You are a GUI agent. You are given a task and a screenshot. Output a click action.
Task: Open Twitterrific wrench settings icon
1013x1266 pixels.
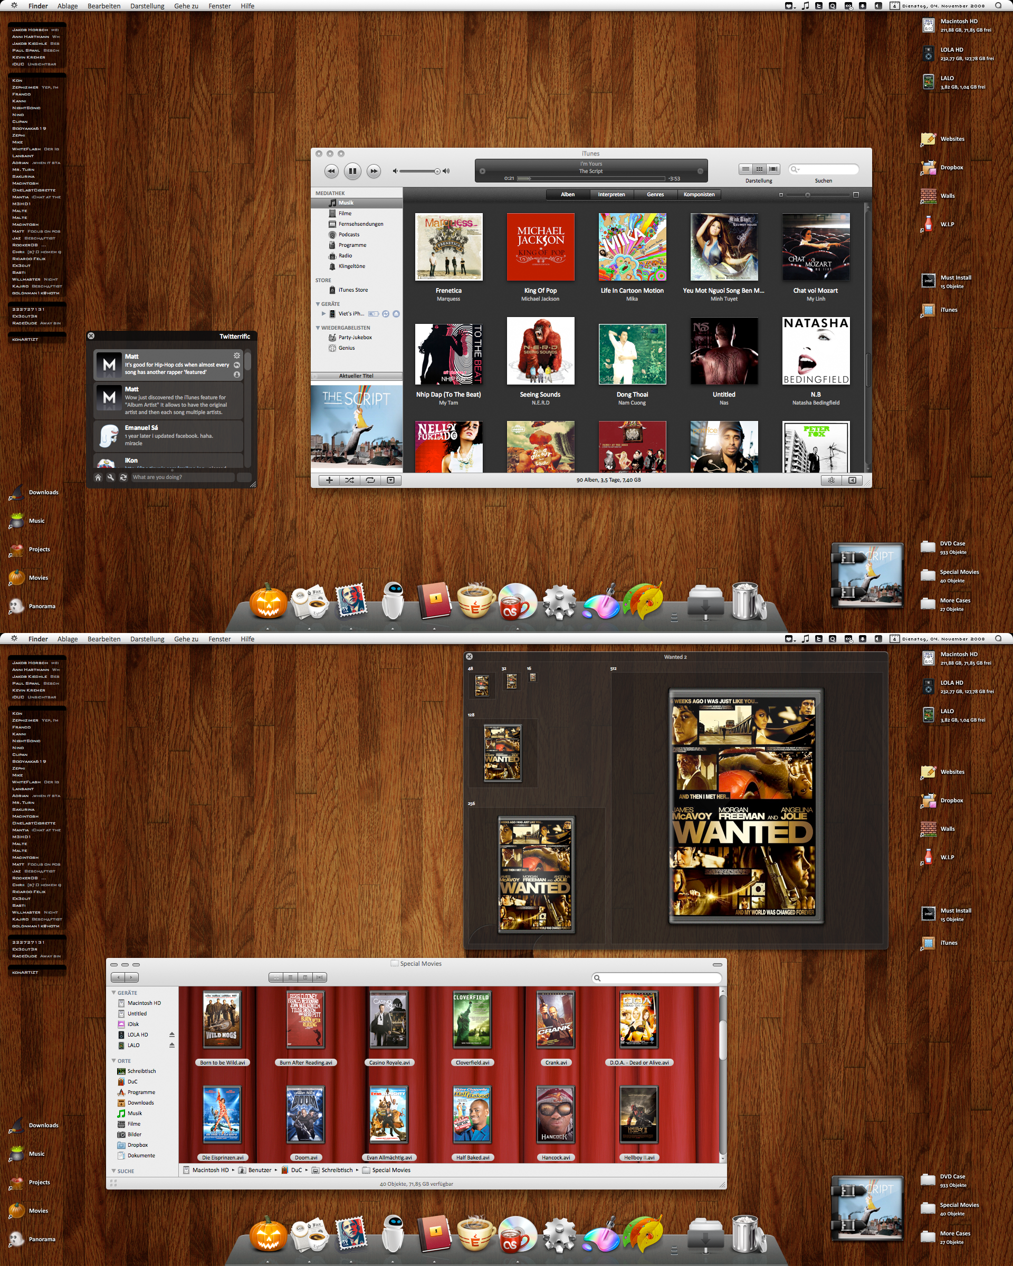[110, 477]
